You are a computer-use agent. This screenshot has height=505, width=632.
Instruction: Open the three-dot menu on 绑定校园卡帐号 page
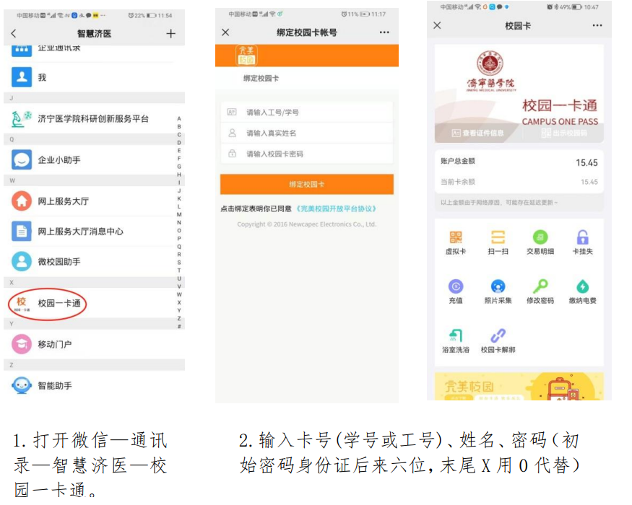(384, 32)
